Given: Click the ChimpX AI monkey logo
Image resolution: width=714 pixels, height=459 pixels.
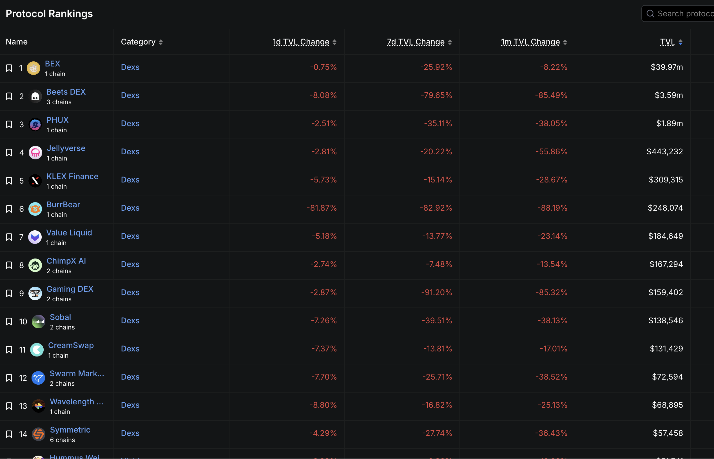Looking at the screenshot, I should coord(35,265).
